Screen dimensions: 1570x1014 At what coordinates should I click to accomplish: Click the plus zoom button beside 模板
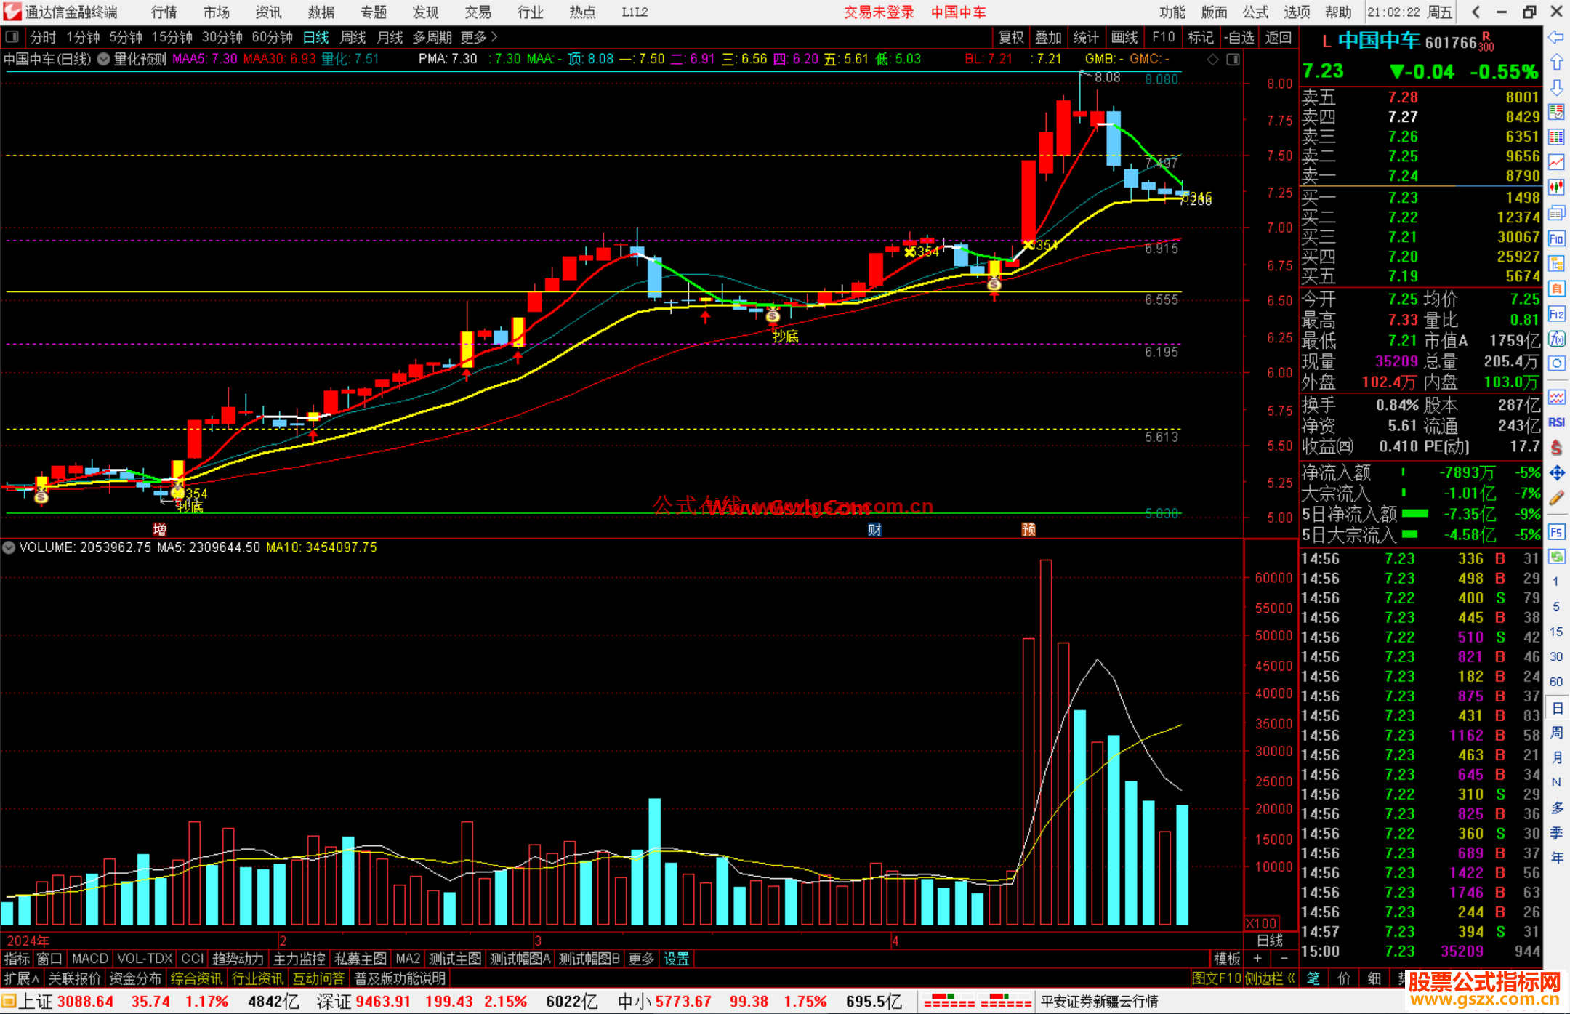tap(1257, 959)
